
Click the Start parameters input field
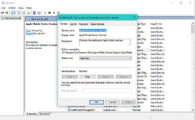pyautogui.click(x=108, y=91)
